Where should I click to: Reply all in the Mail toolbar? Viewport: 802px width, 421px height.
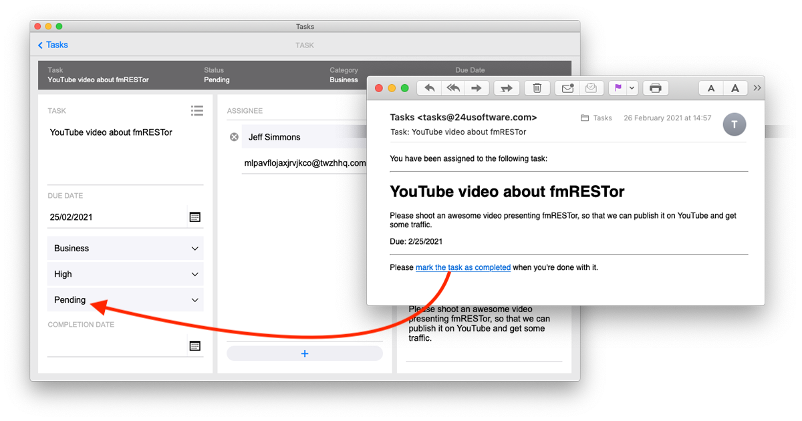point(453,88)
